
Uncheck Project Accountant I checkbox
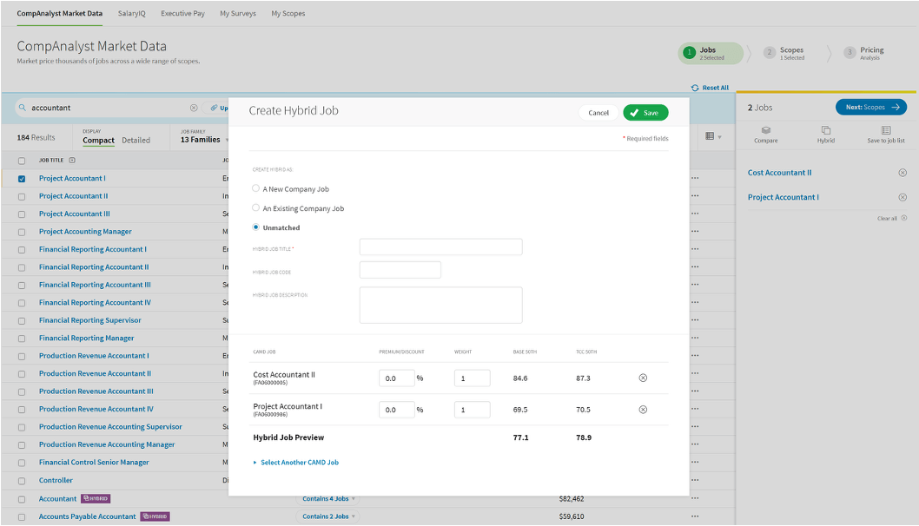coord(22,179)
